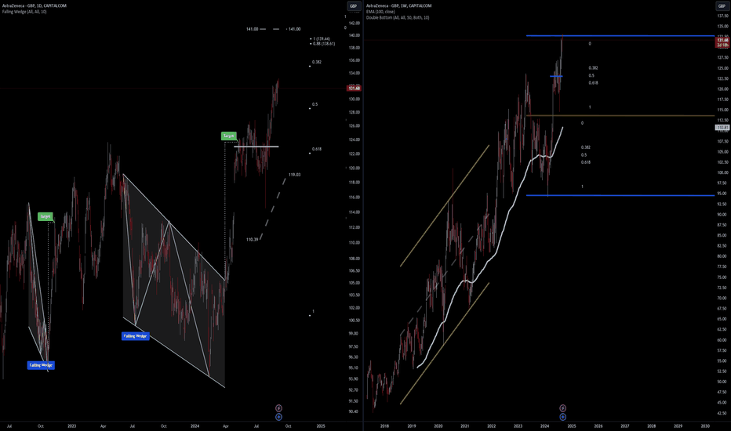
Task: Click the 42.50 label on the weekly price scale
Action: click(722, 413)
